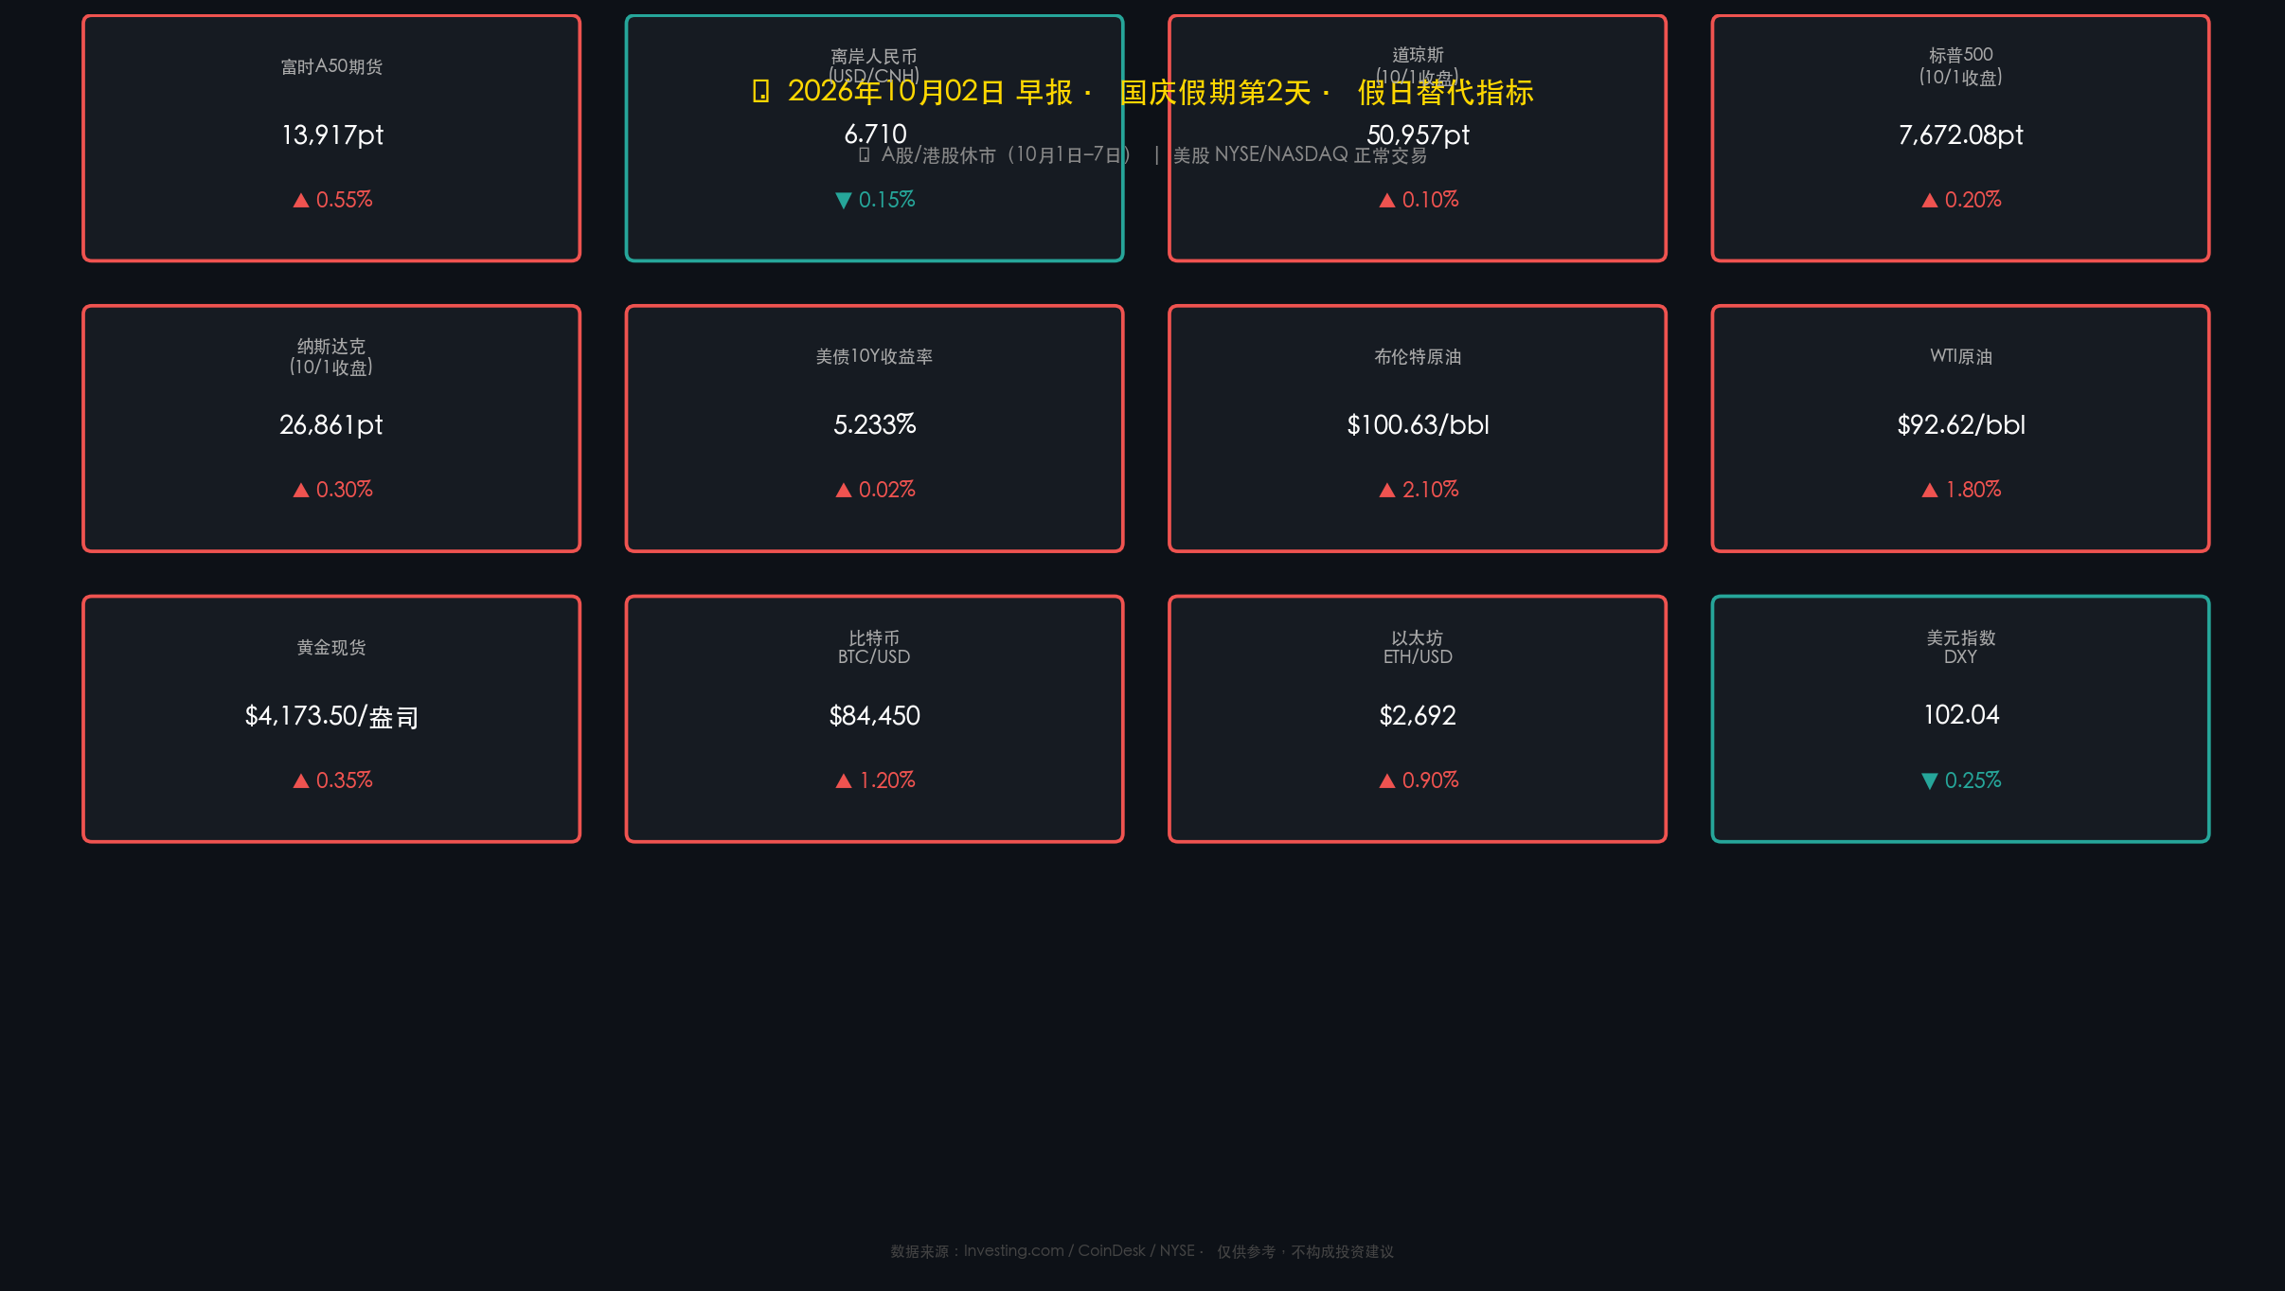Select the 美债10Y收益率 card
This screenshot has height=1291, width=2285.
pos(874,428)
